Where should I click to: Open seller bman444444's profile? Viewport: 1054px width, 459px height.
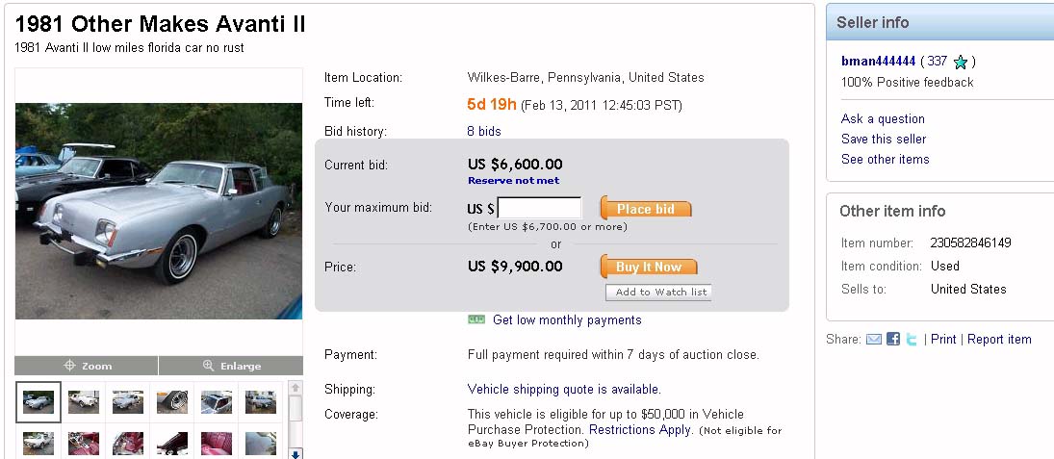[x=879, y=61]
